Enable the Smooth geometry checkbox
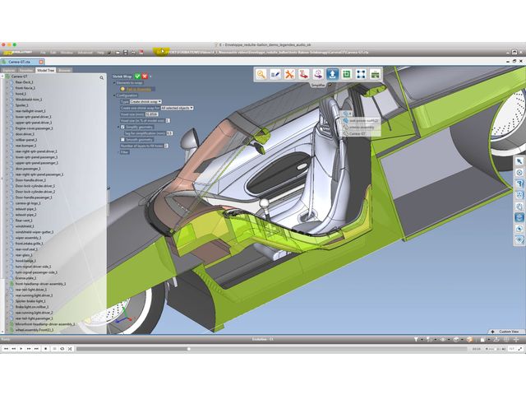 122,139
